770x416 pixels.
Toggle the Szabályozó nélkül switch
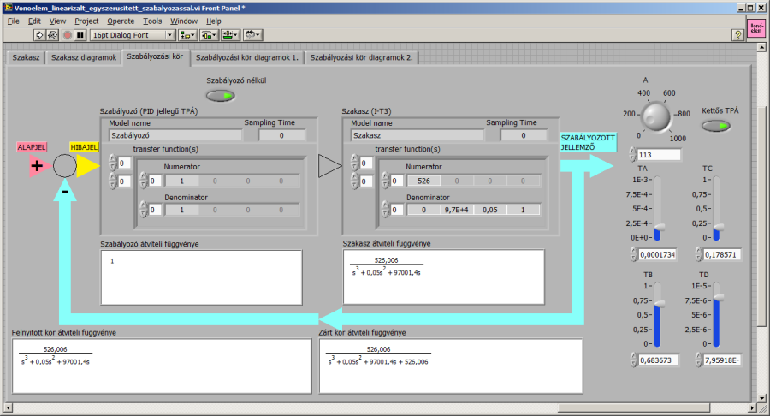221,96
